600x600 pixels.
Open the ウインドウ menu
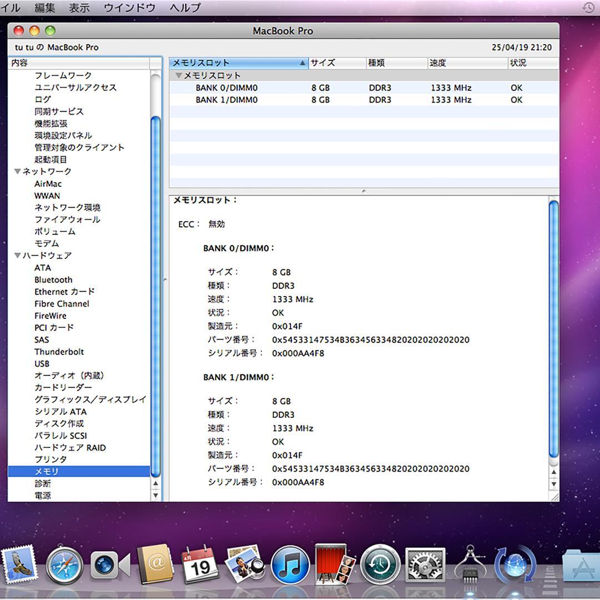(129, 8)
